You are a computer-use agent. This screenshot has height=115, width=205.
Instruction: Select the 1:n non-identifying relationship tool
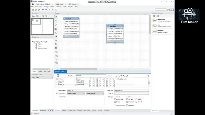coord(56,56)
